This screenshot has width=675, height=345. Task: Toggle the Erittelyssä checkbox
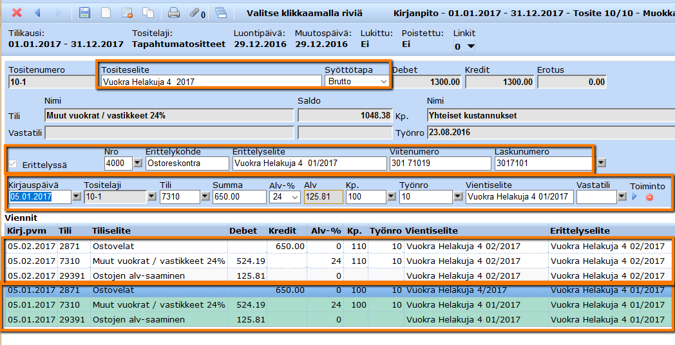(x=13, y=164)
